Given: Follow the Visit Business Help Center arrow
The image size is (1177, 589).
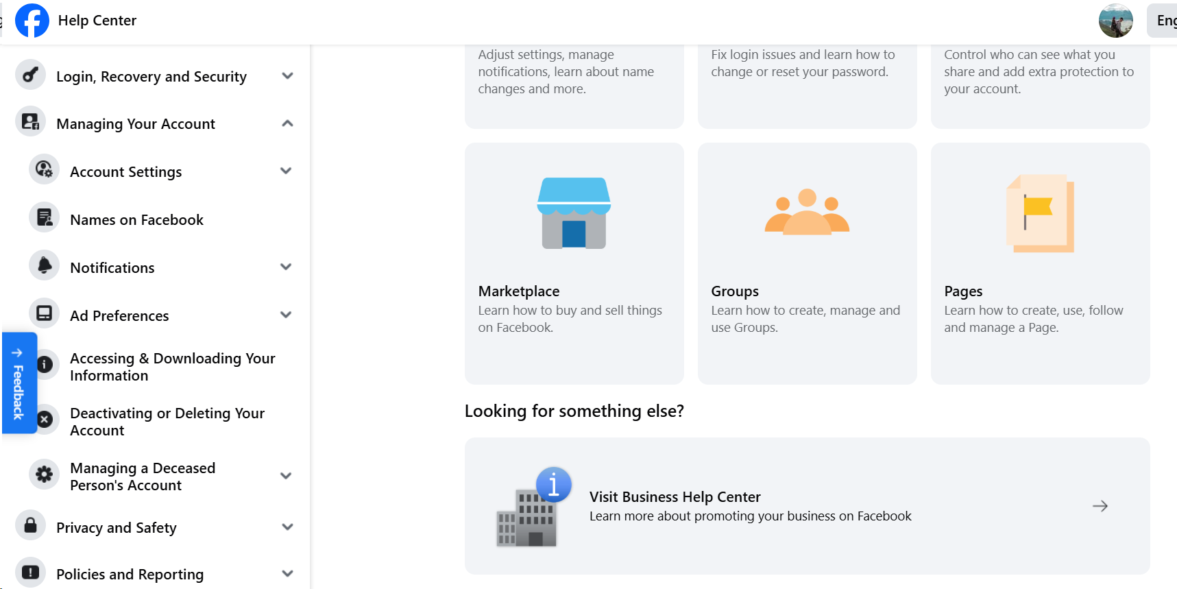Looking at the screenshot, I should click(1100, 506).
